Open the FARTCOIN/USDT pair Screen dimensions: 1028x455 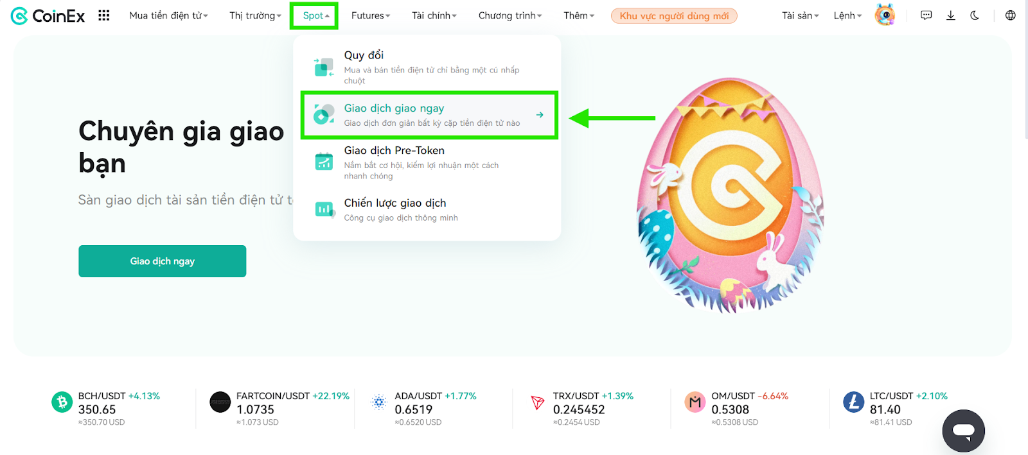tap(273, 396)
